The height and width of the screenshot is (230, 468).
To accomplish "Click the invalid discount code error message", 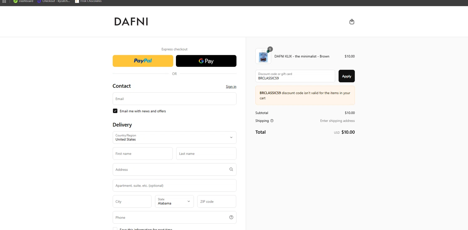I will pos(305,95).
